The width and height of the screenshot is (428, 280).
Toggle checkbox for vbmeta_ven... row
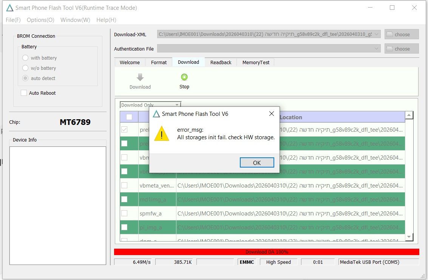coord(124,185)
